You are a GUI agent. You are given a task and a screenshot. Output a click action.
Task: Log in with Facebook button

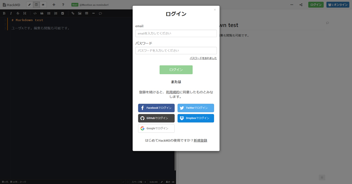(156, 108)
